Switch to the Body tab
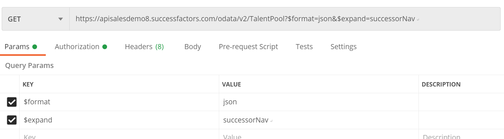Screen dimensions: 504x139 click(x=193, y=47)
